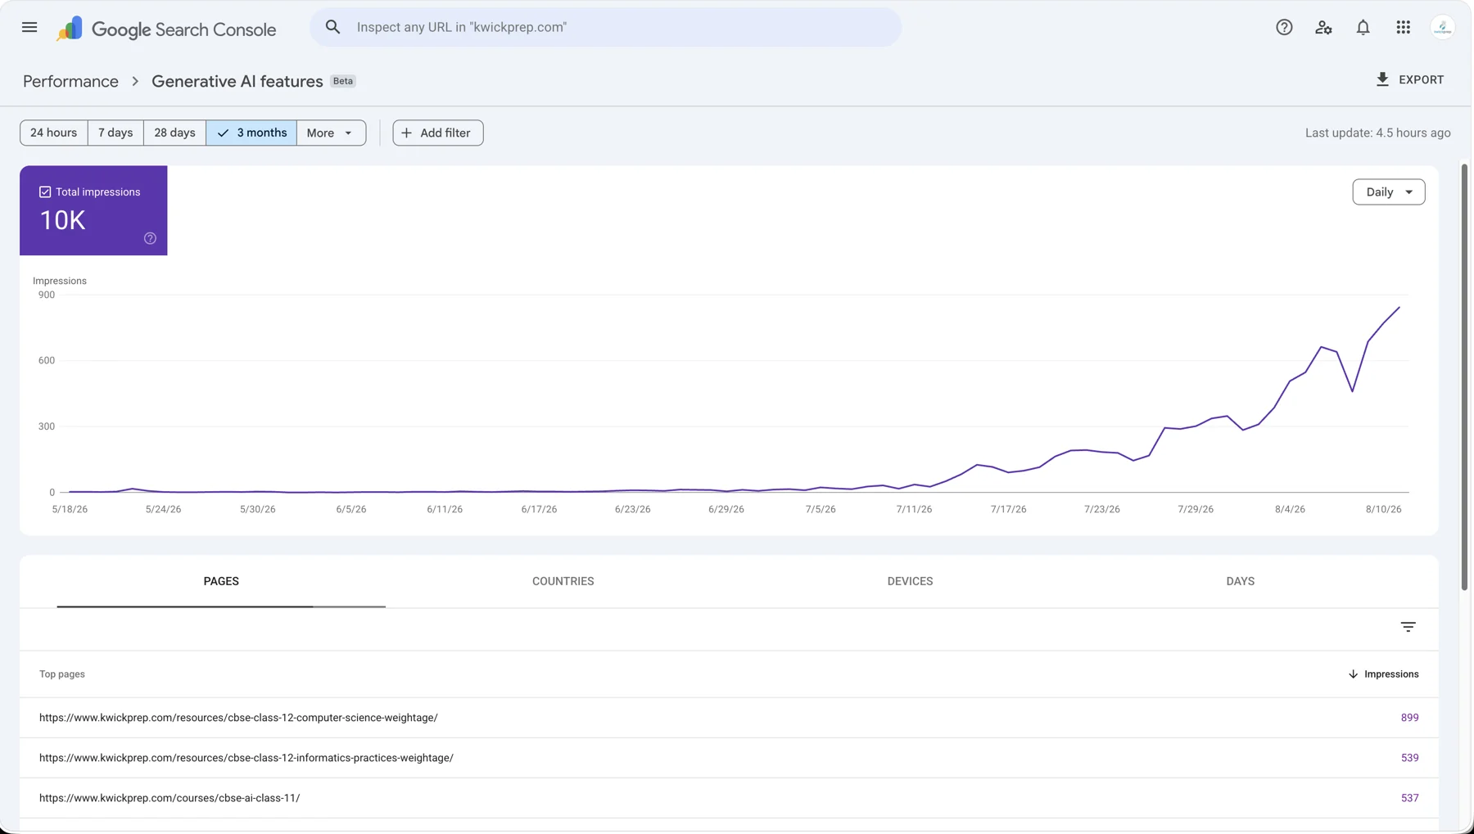Click the Export button label
The height and width of the screenshot is (834, 1474).
pos(1421,79)
